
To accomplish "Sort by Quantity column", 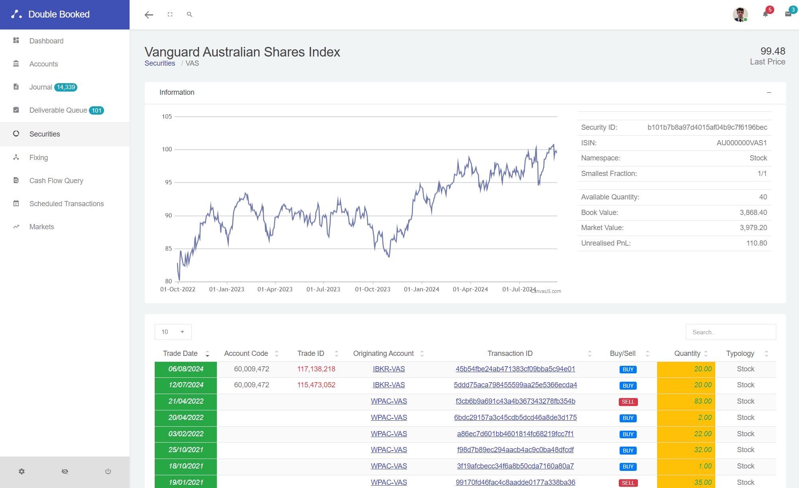I will [686, 353].
